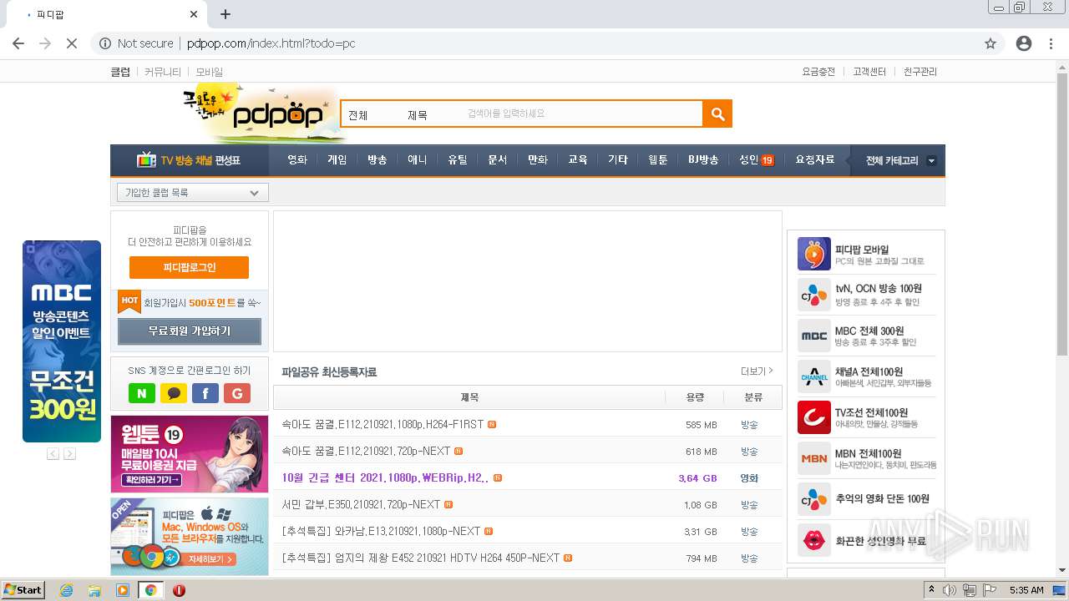Stop page loading with X button
The width and height of the screenshot is (1069, 601).
pos(72,43)
